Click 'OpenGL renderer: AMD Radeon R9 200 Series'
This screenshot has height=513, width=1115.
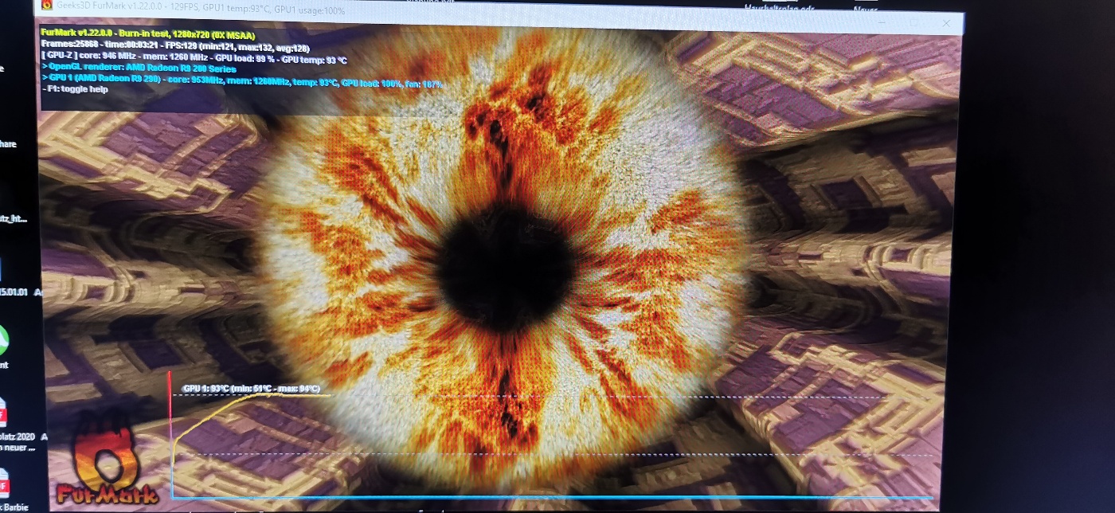(139, 69)
